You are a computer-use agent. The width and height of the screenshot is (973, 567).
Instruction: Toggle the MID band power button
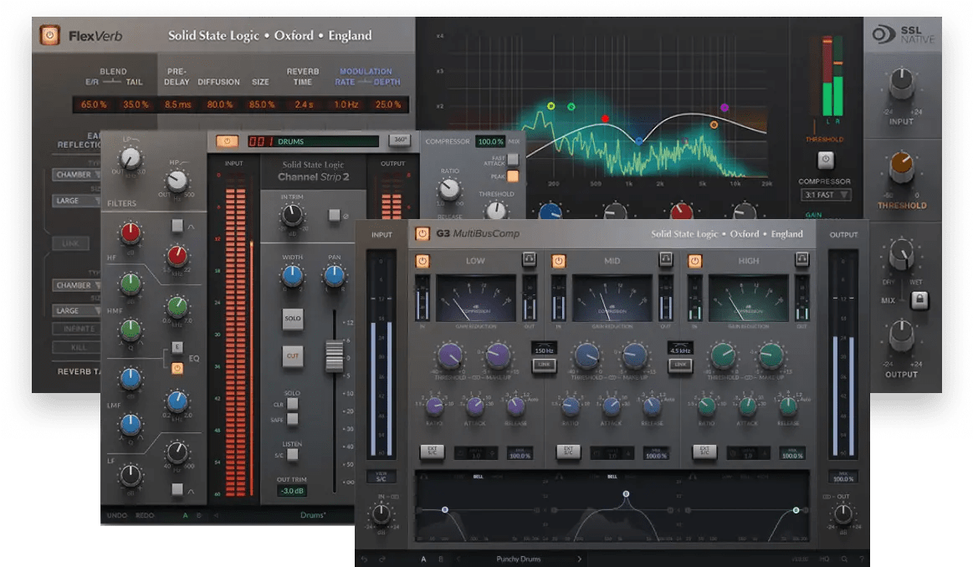point(559,261)
